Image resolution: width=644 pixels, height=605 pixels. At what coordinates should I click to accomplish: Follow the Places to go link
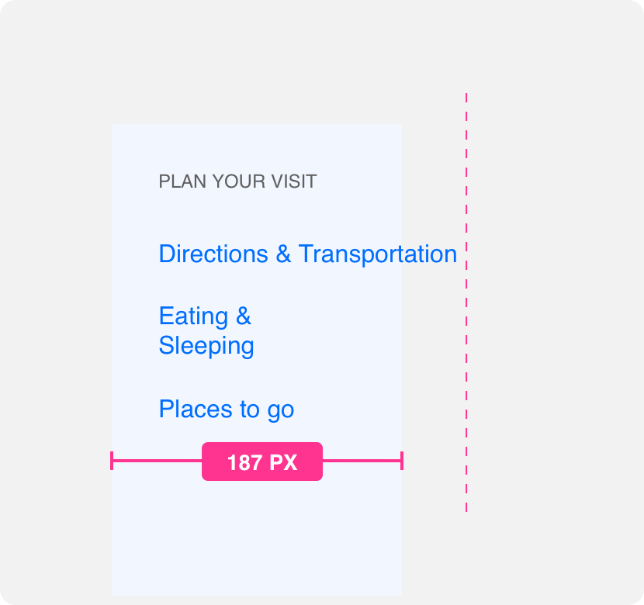click(227, 410)
